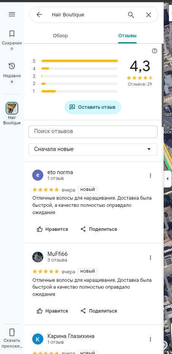Open the hamburger main menu
Screen dimensions: 172x354
[12, 14]
